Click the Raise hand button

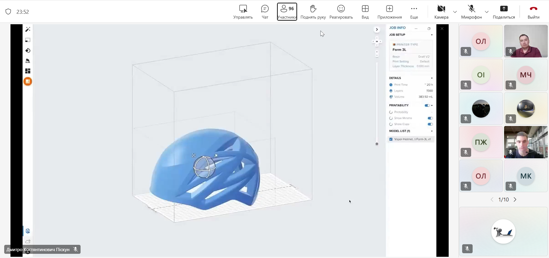click(313, 12)
